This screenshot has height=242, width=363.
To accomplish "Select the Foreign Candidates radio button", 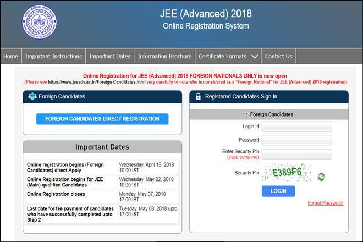I will coord(246,114).
